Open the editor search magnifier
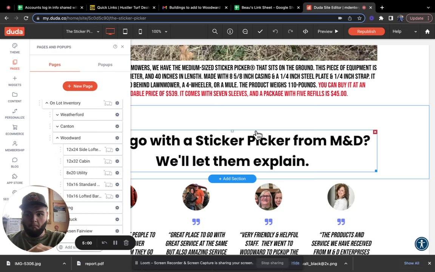Image resolution: width=435 pixels, height=272 pixels. point(215,31)
